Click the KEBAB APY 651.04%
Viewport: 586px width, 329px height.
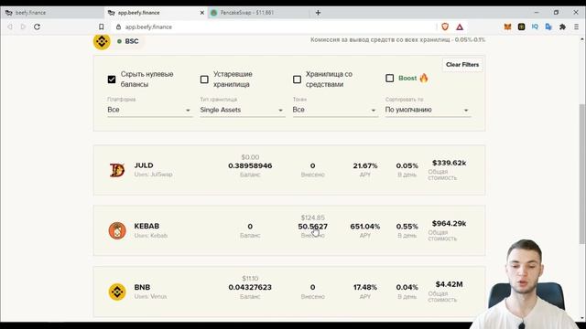364,227
